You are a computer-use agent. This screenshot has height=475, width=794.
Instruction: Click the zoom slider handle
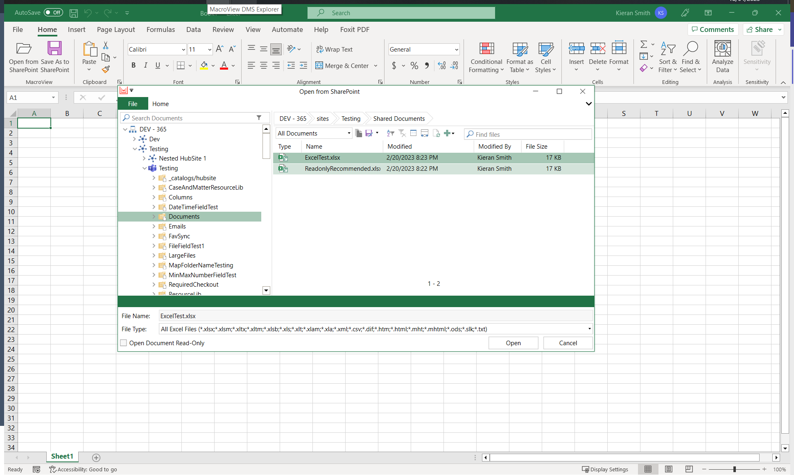pyautogui.click(x=734, y=469)
